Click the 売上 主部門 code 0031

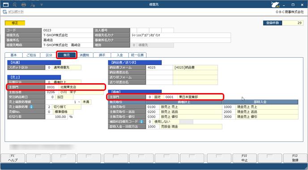[52, 87]
